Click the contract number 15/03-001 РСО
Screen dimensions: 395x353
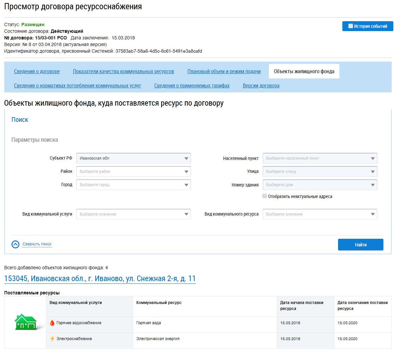(51, 38)
